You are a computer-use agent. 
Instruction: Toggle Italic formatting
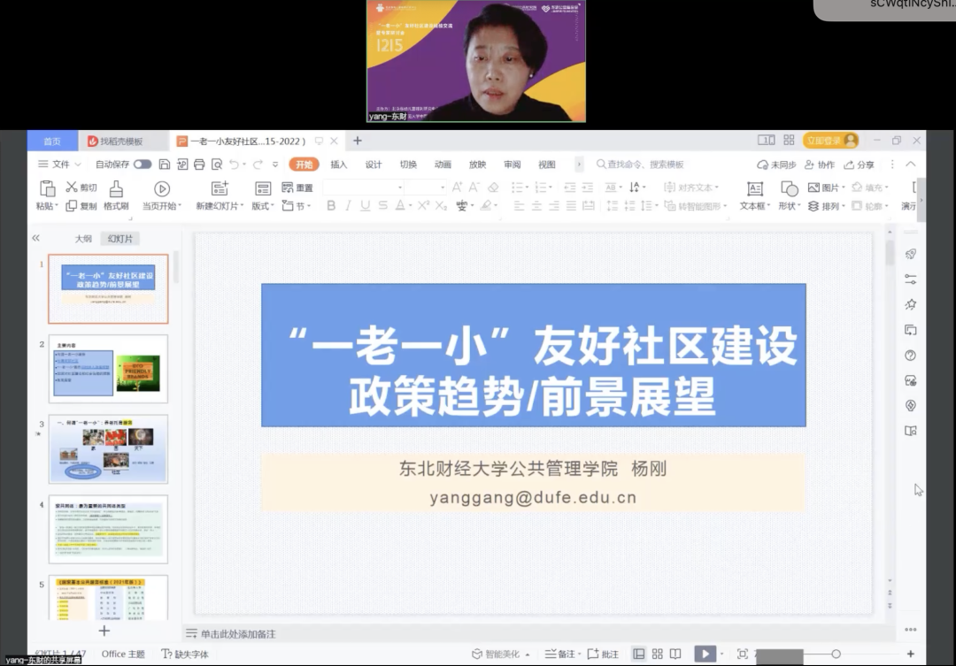(348, 206)
